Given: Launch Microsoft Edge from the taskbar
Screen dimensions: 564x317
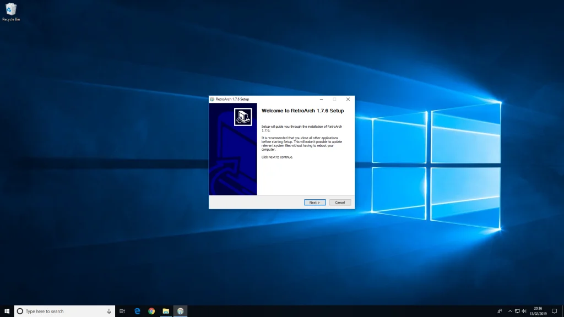Looking at the screenshot, I should 137,311.
